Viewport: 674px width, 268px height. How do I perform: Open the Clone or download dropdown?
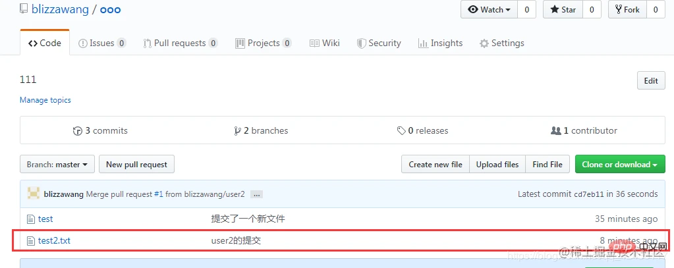(619, 165)
